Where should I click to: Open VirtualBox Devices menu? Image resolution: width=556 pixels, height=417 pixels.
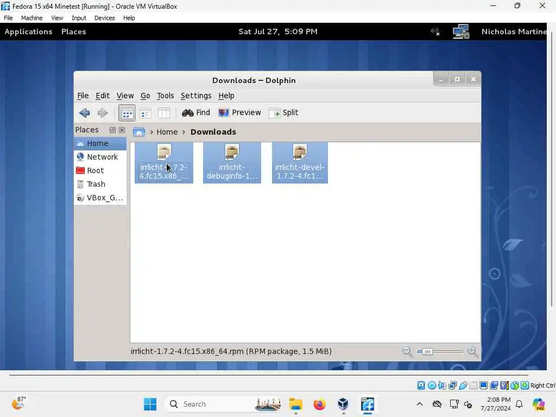pyautogui.click(x=104, y=18)
